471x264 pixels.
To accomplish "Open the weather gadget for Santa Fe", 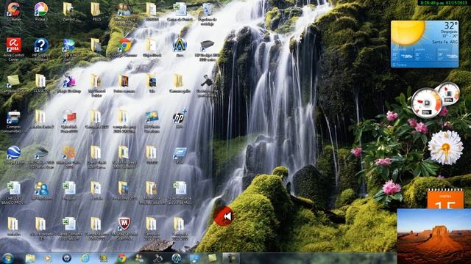I will click(425, 44).
